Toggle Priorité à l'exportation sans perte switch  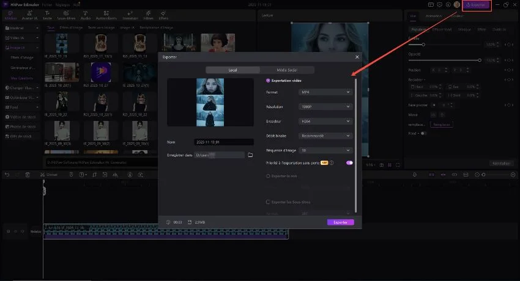(349, 163)
